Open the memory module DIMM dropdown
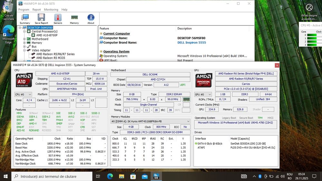Image resolution: width=322 pixels, height=181 pixels. click(x=150, y=121)
